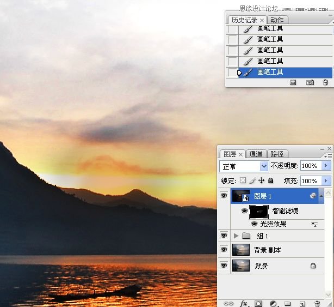334x307 pixels.
Task: Close the Layers panel window
Action: coord(329,148)
